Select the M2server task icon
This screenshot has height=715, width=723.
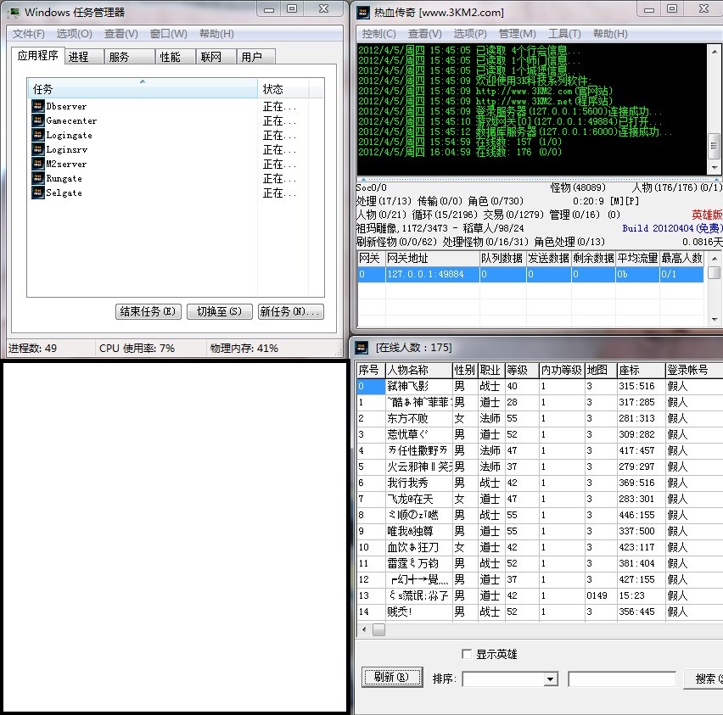(x=38, y=164)
